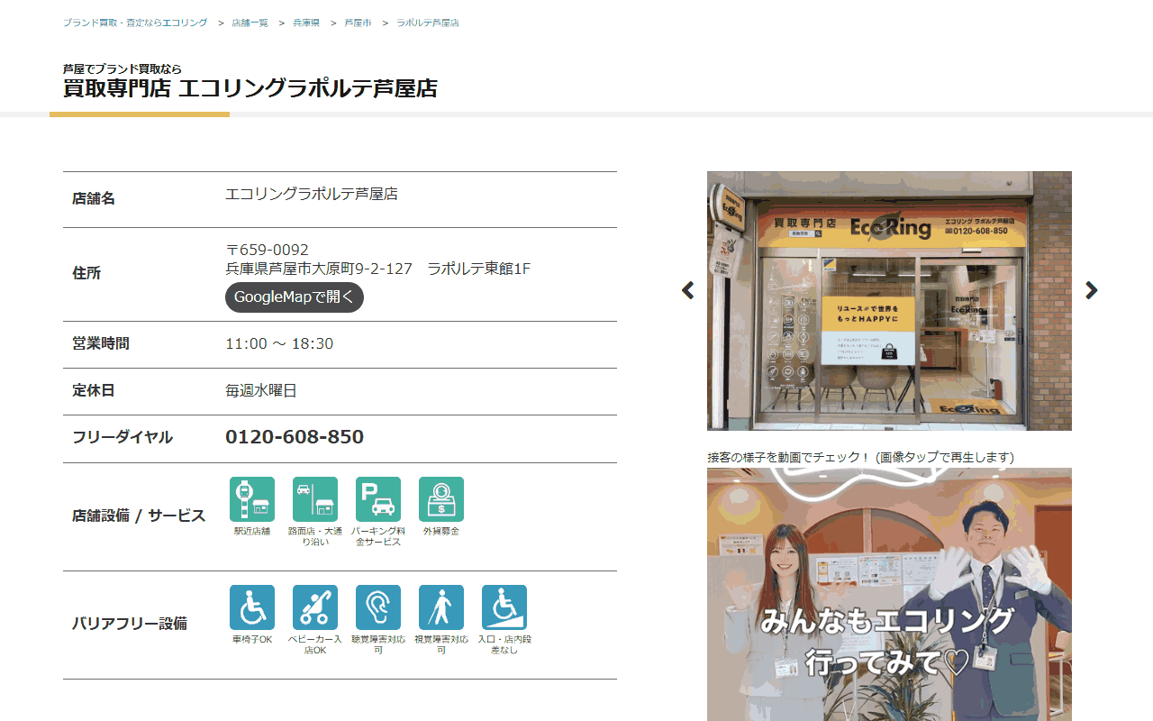Click the 住所 row label

click(86, 273)
